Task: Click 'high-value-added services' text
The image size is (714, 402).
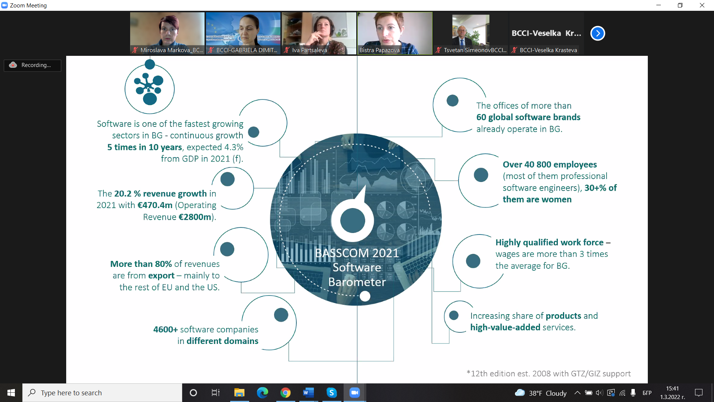Action: [x=523, y=327]
